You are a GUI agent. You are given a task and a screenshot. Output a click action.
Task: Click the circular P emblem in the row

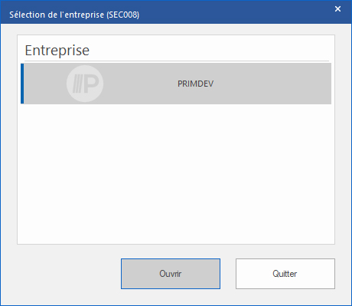coord(85,84)
